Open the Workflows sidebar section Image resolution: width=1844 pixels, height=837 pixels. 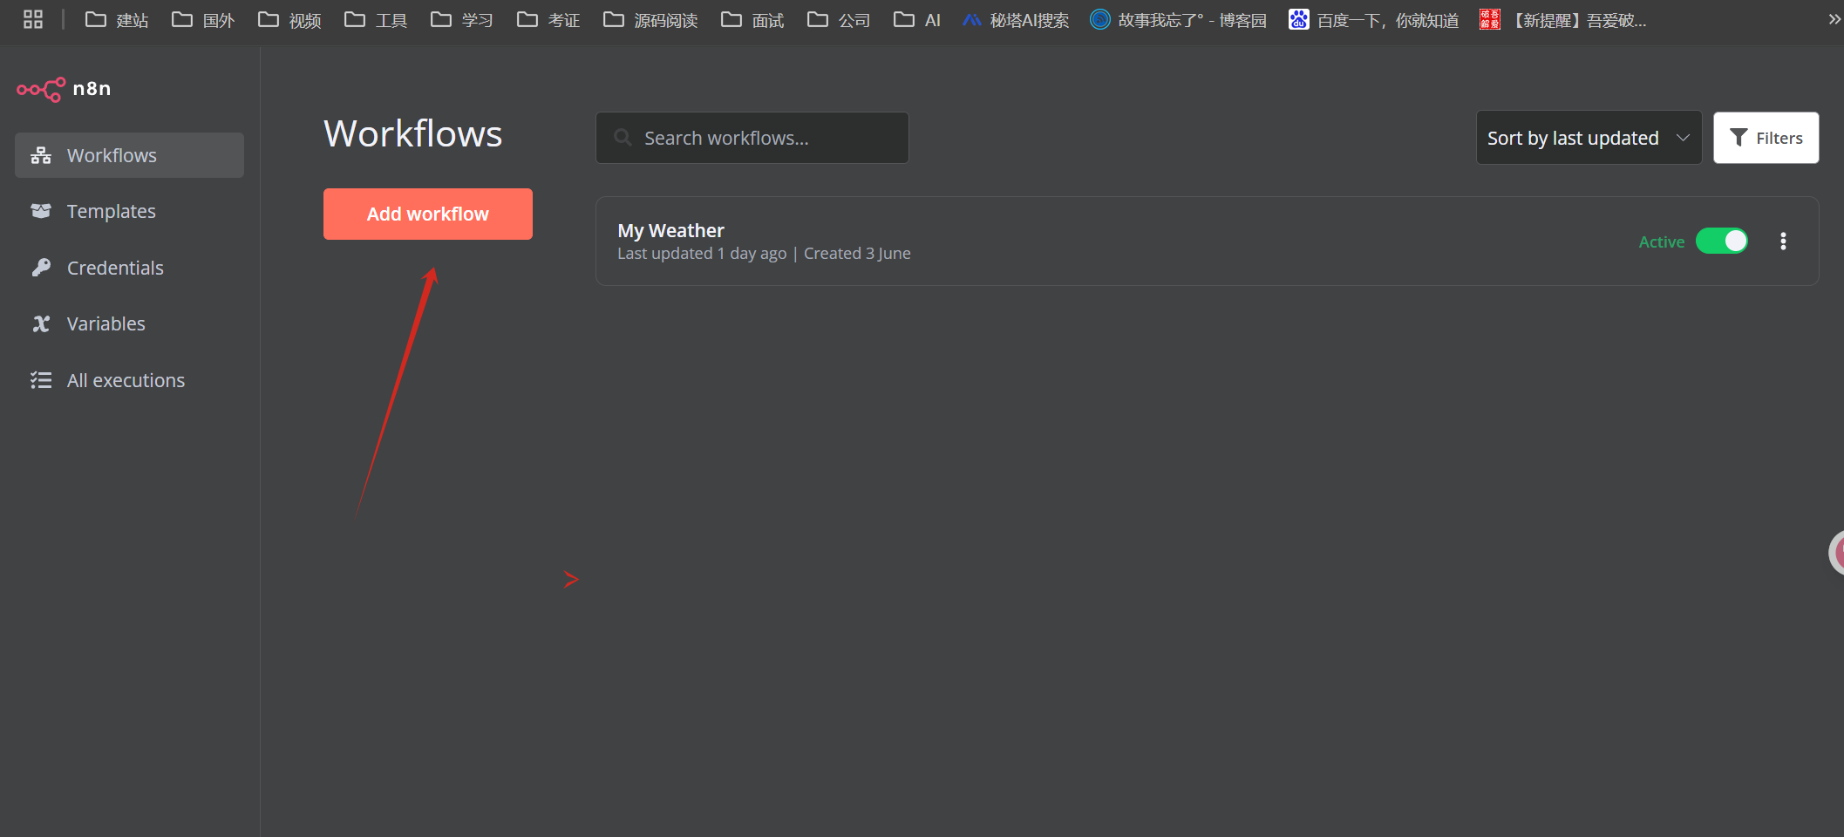tap(129, 155)
